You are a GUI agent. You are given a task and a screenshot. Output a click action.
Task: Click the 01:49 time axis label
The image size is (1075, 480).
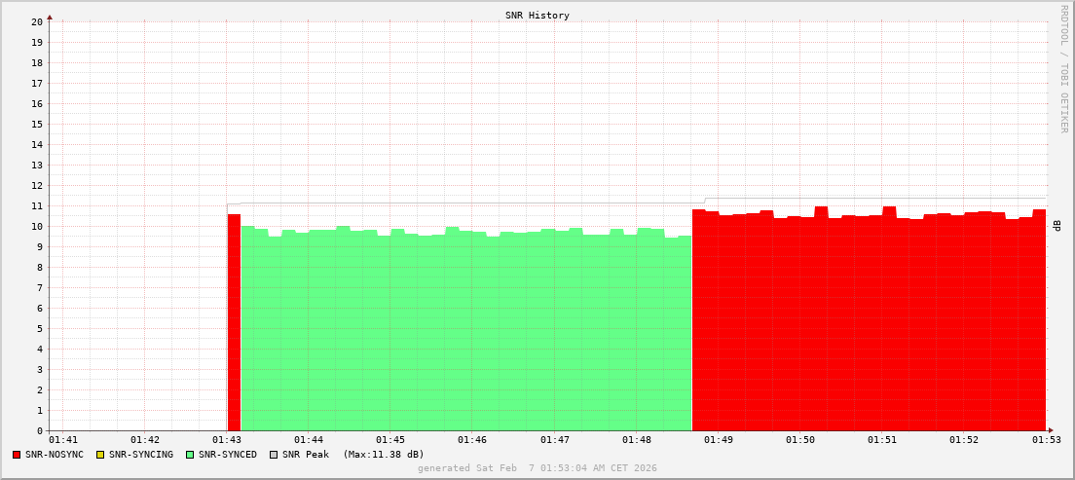[x=718, y=440]
